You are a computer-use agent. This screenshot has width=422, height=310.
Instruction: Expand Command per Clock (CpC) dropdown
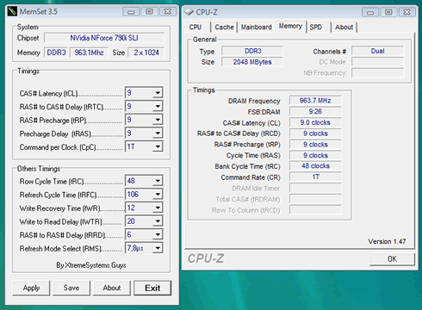pyautogui.click(x=158, y=146)
